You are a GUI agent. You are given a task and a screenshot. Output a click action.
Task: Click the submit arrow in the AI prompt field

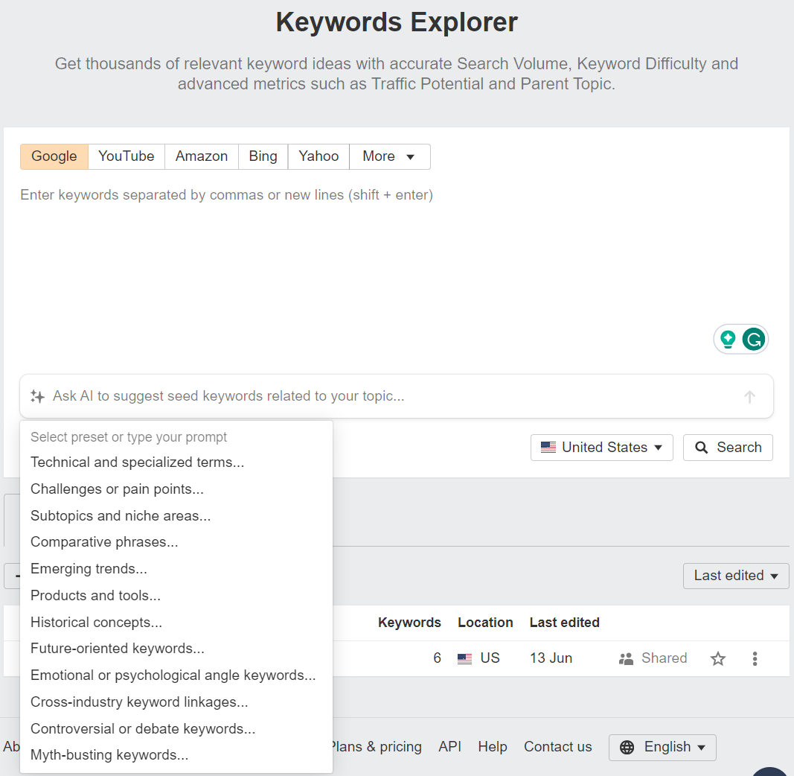(x=749, y=396)
